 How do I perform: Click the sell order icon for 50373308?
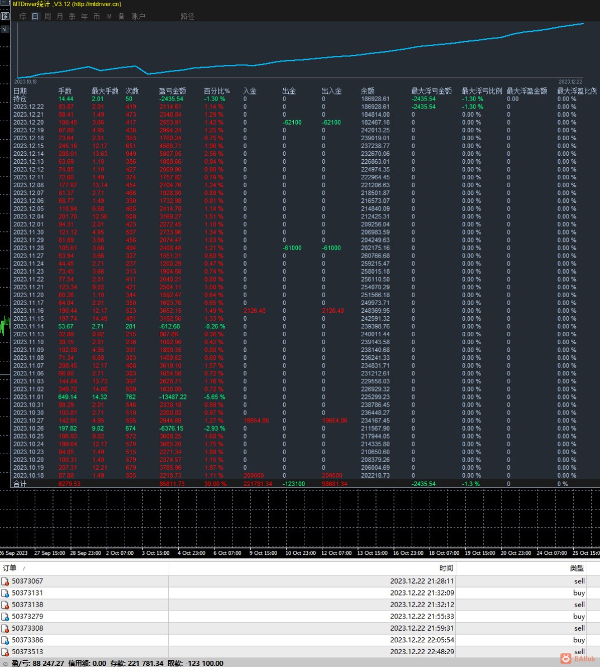coord(5,628)
